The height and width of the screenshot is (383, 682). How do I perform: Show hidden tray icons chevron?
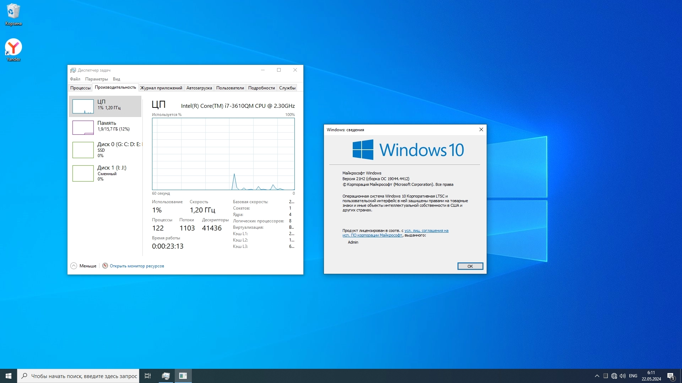point(597,376)
